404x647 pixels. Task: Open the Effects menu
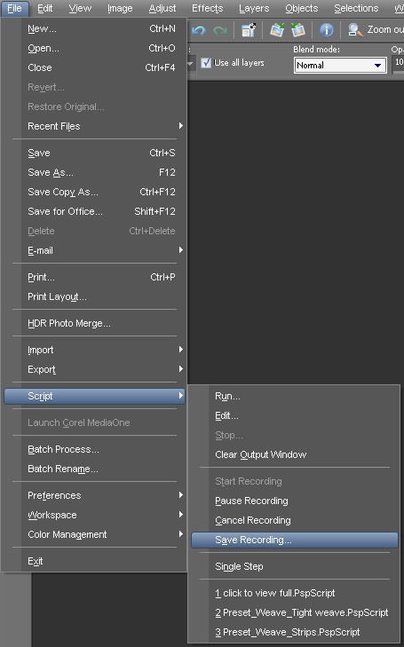(207, 8)
